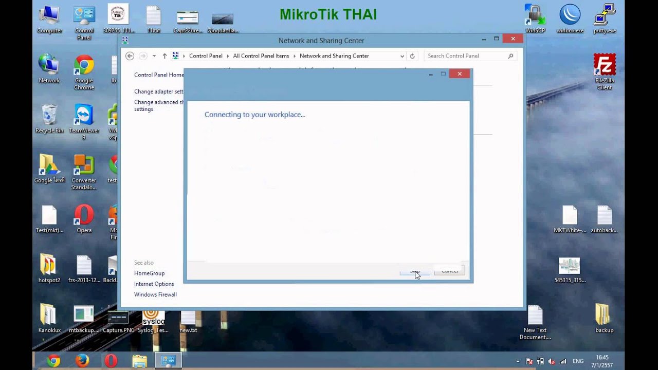
Task: Select the new.txt file on desktop
Action: (x=188, y=322)
